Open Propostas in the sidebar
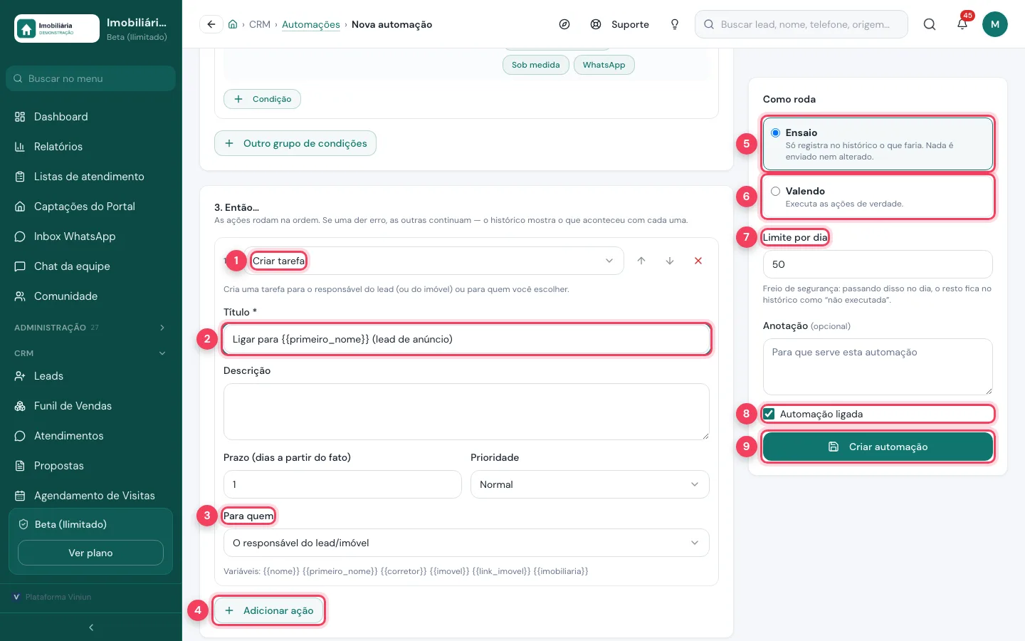 [90, 466]
